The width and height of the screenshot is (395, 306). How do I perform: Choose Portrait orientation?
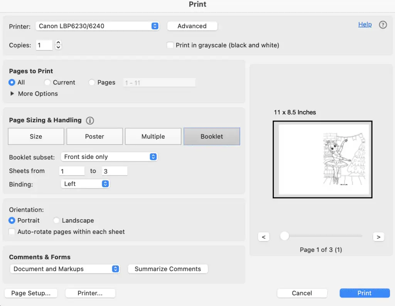point(12,220)
